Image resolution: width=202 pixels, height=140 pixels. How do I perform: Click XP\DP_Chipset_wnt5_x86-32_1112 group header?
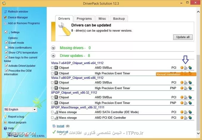[x=74, y=93]
